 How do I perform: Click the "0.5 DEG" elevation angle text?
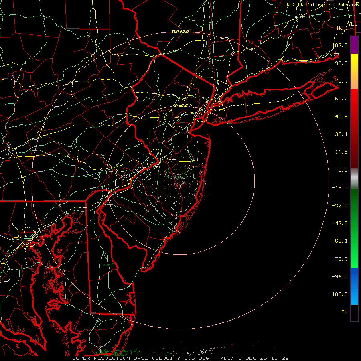tap(197, 358)
